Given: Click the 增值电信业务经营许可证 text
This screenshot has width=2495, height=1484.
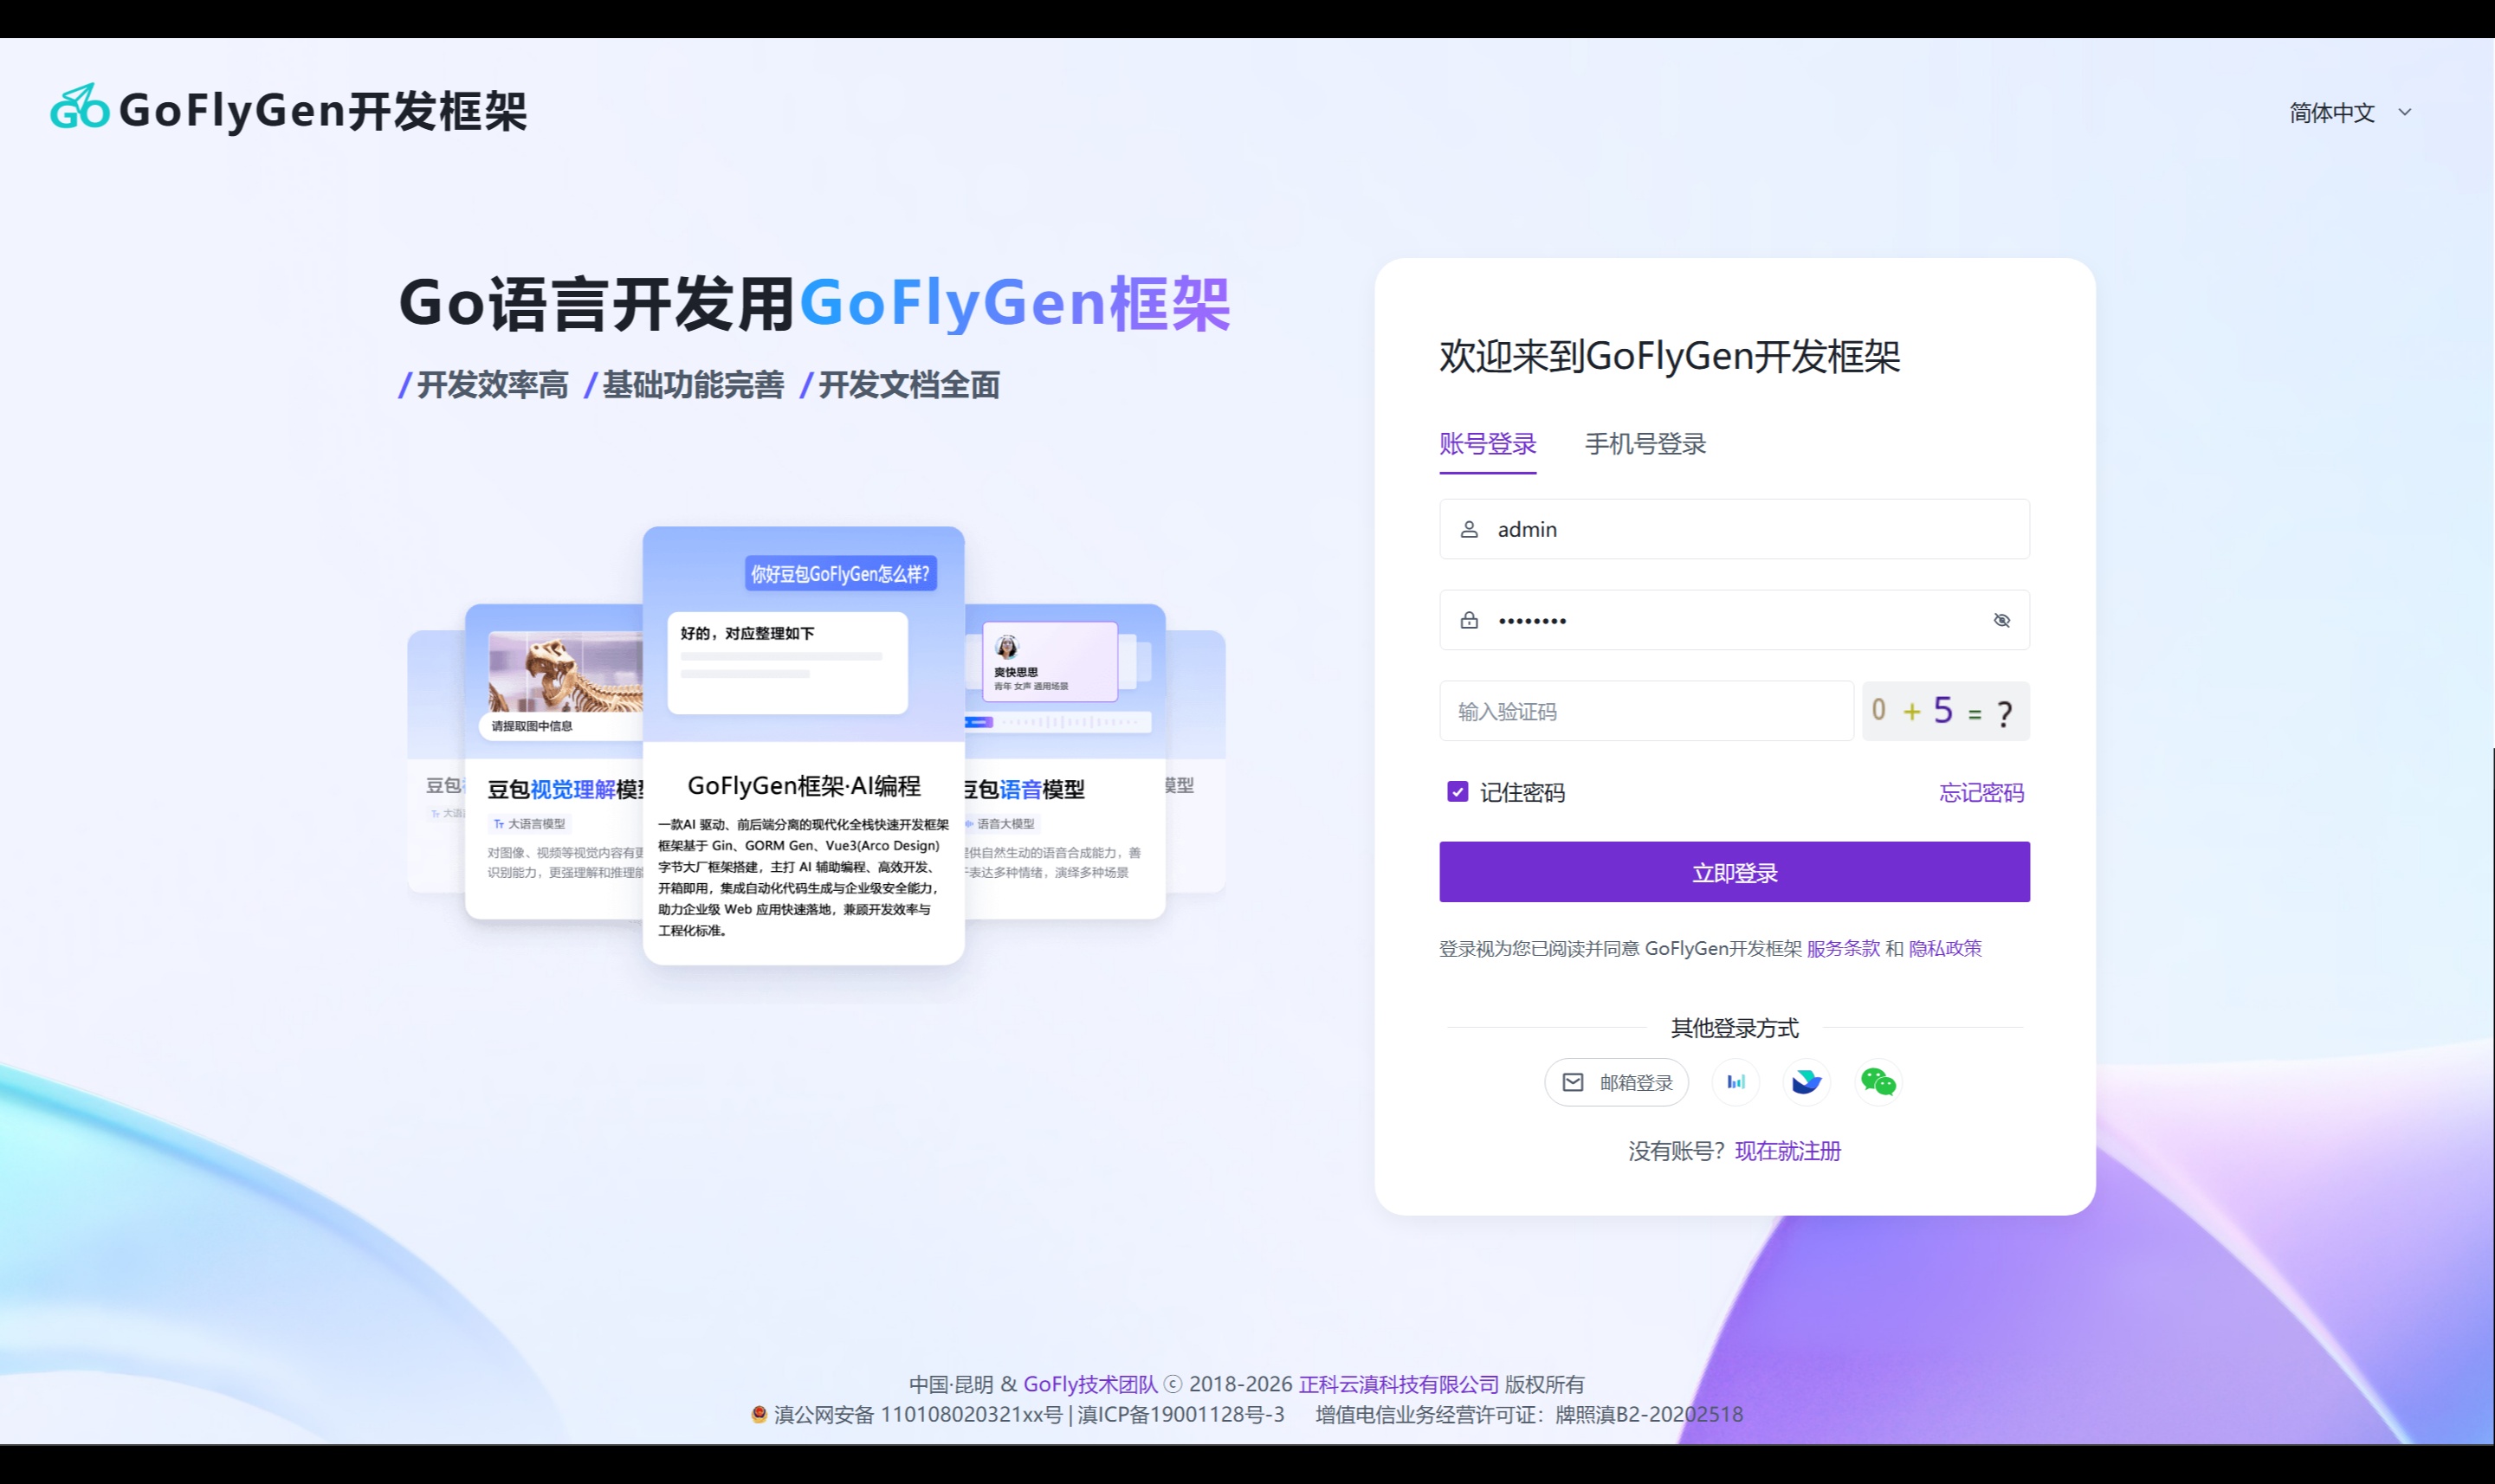Looking at the screenshot, I should (1529, 1414).
